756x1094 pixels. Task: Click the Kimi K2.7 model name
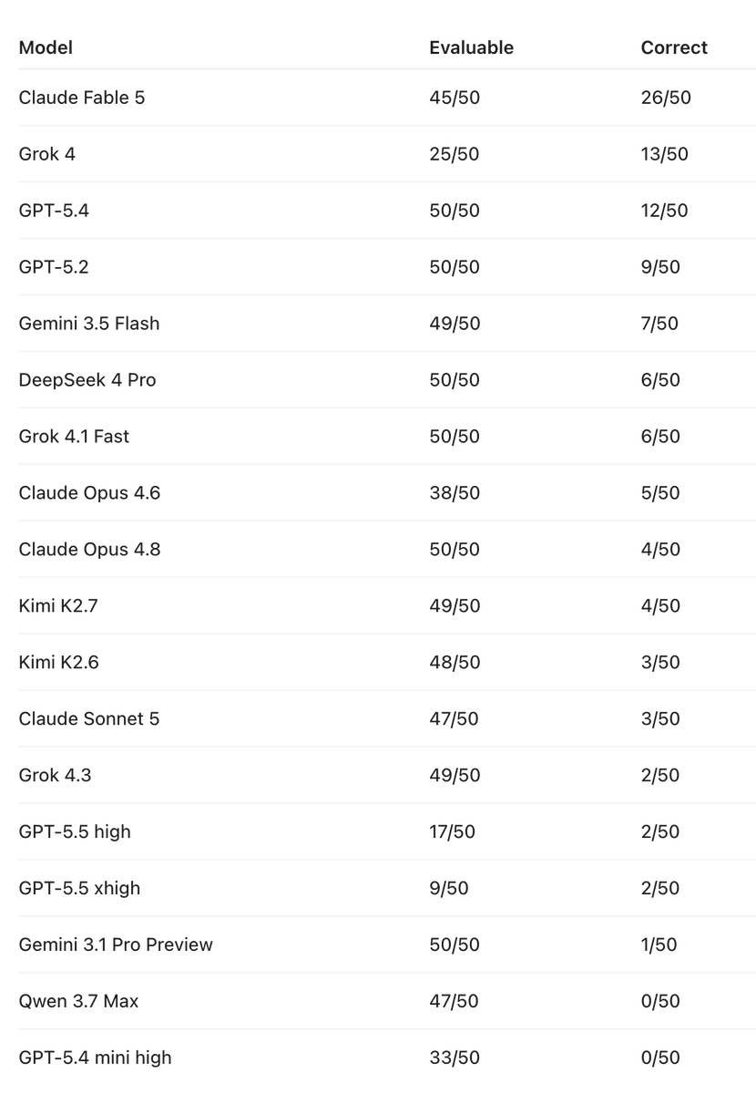click(58, 606)
